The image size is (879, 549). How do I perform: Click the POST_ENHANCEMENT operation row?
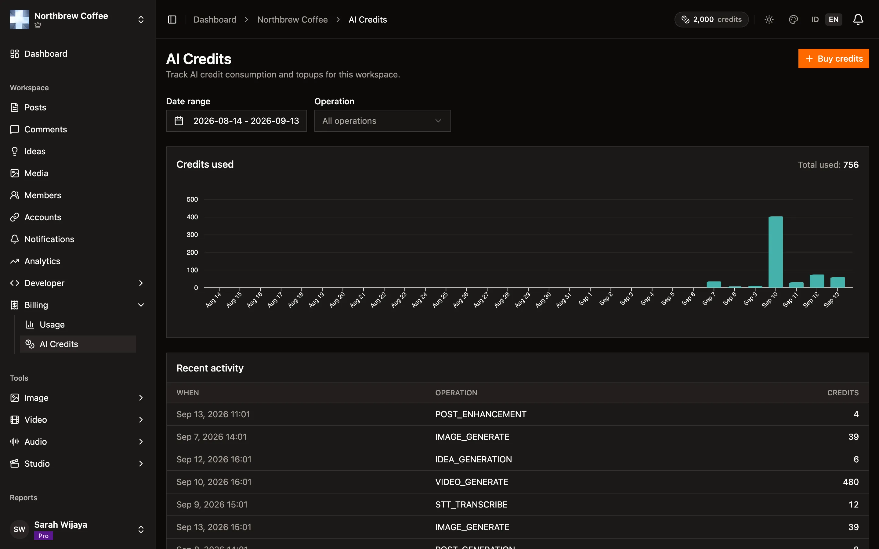(x=518, y=414)
